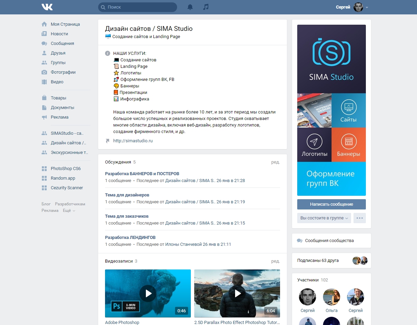Viewport: 417px width, 325px height.
Task: Open Новости in sidebar
Action: point(59,34)
